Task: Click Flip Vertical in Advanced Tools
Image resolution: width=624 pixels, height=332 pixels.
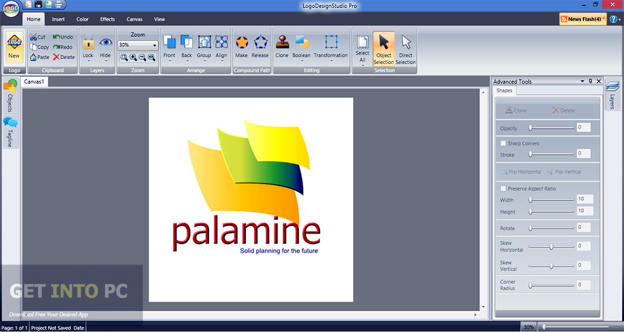Action: point(564,172)
